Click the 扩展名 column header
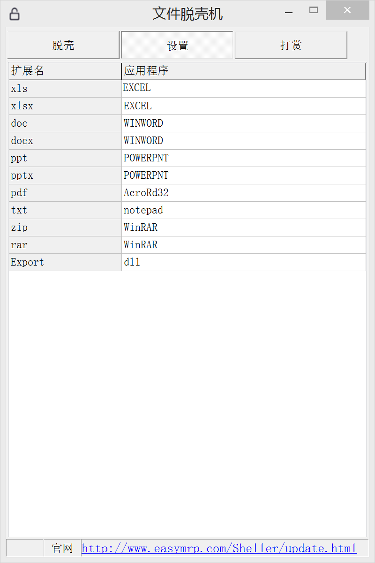The height and width of the screenshot is (563, 375). coord(65,71)
